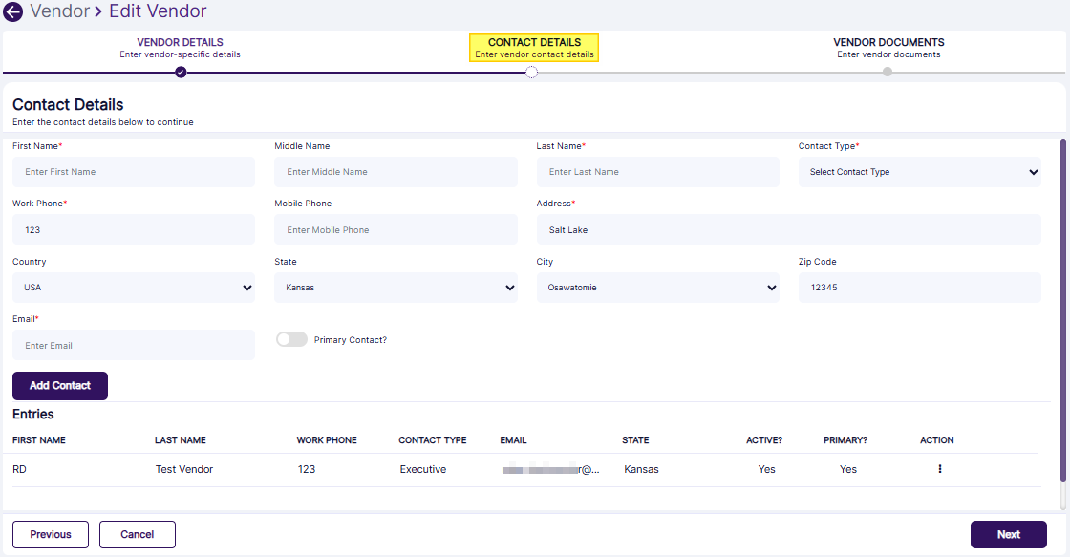1070x557 pixels.
Task: Click the Vendor Documents step dot
Action: 888,72
